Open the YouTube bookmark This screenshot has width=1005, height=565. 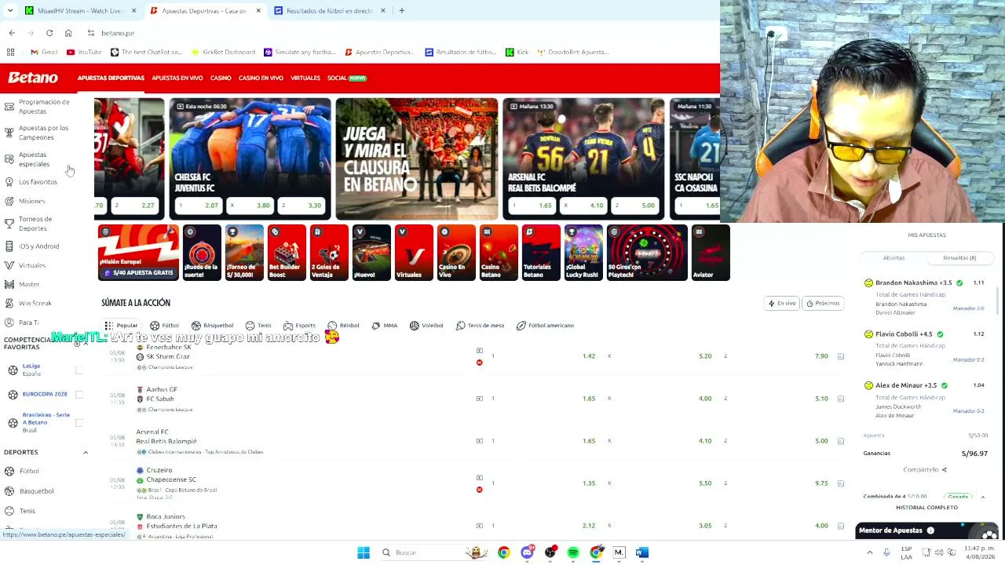coord(84,52)
